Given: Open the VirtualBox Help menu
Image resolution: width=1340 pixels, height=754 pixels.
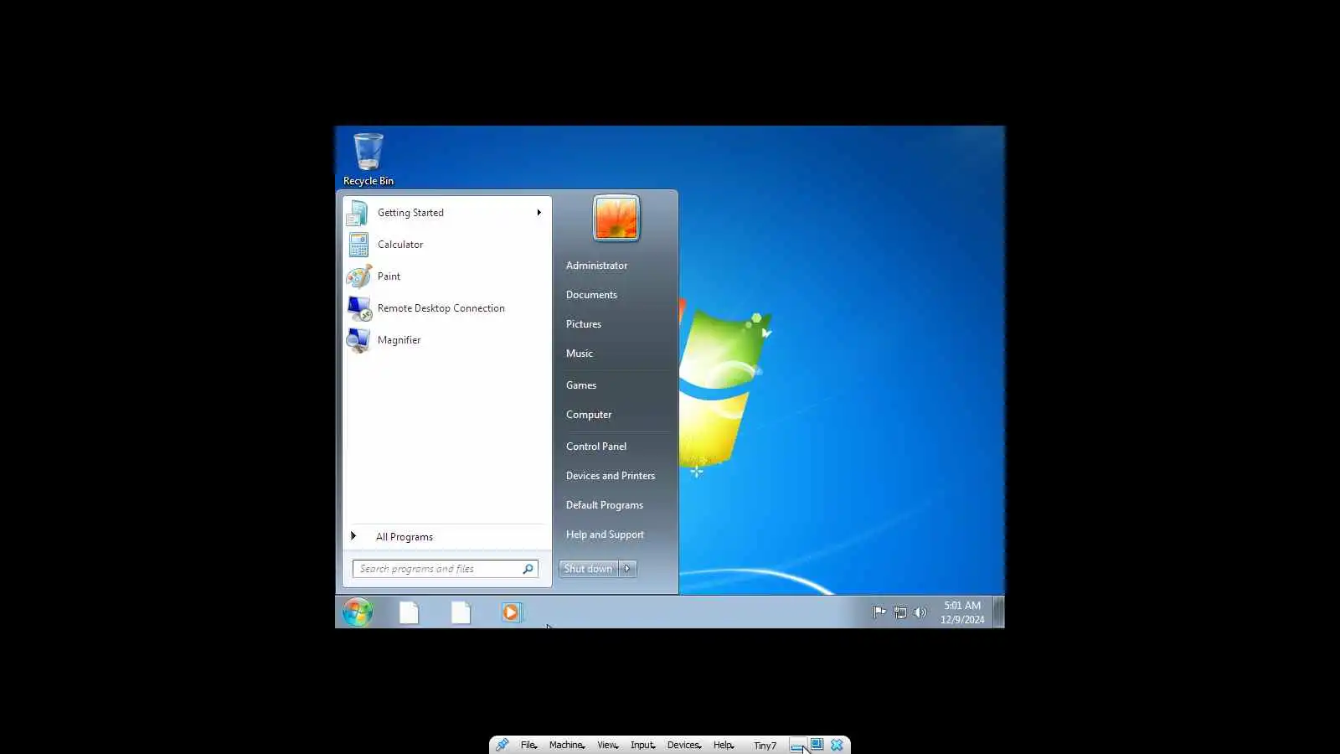Looking at the screenshot, I should point(724,745).
